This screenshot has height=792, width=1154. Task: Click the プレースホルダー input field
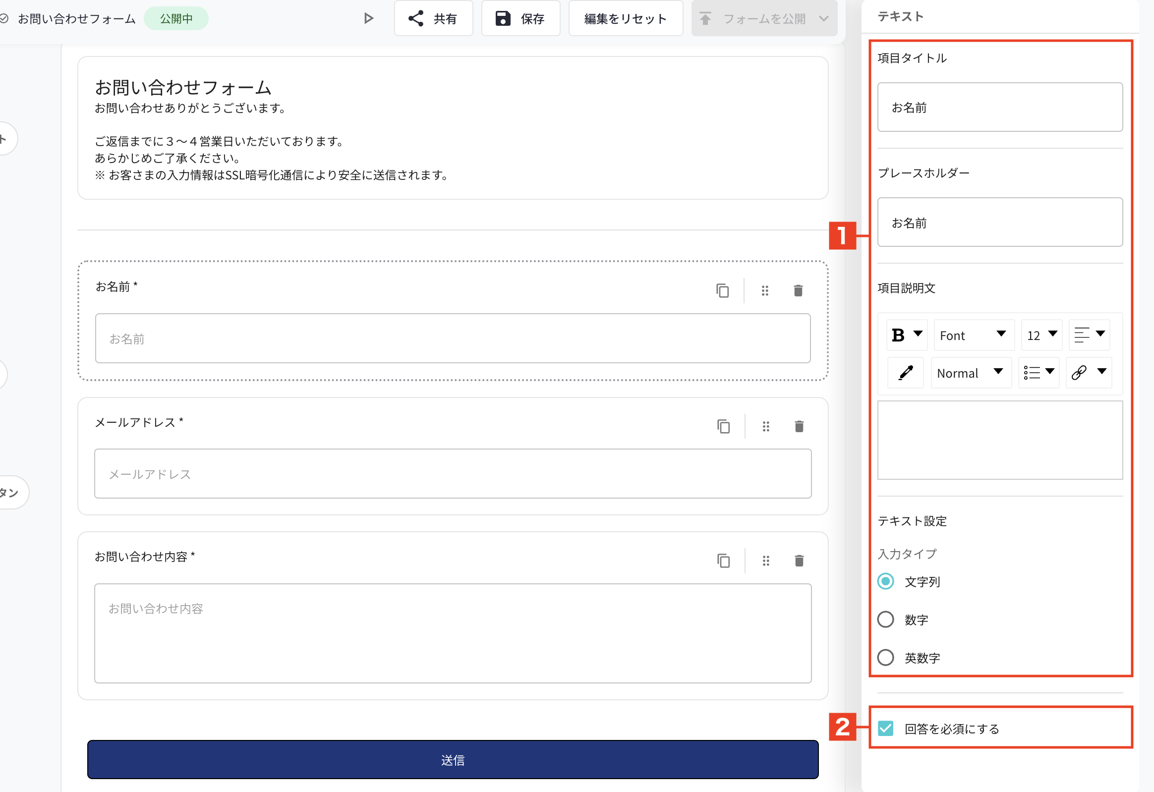click(999, 223)
